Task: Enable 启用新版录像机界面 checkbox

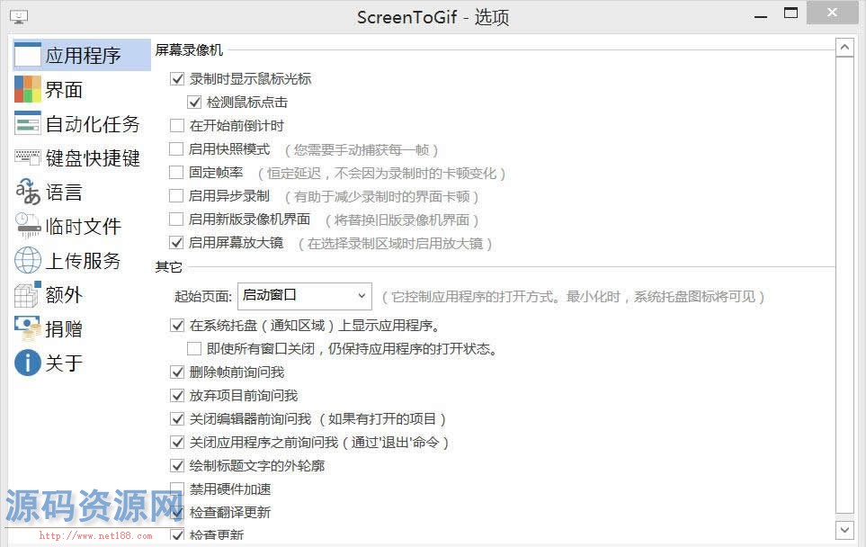Action: tap(177, 220)
